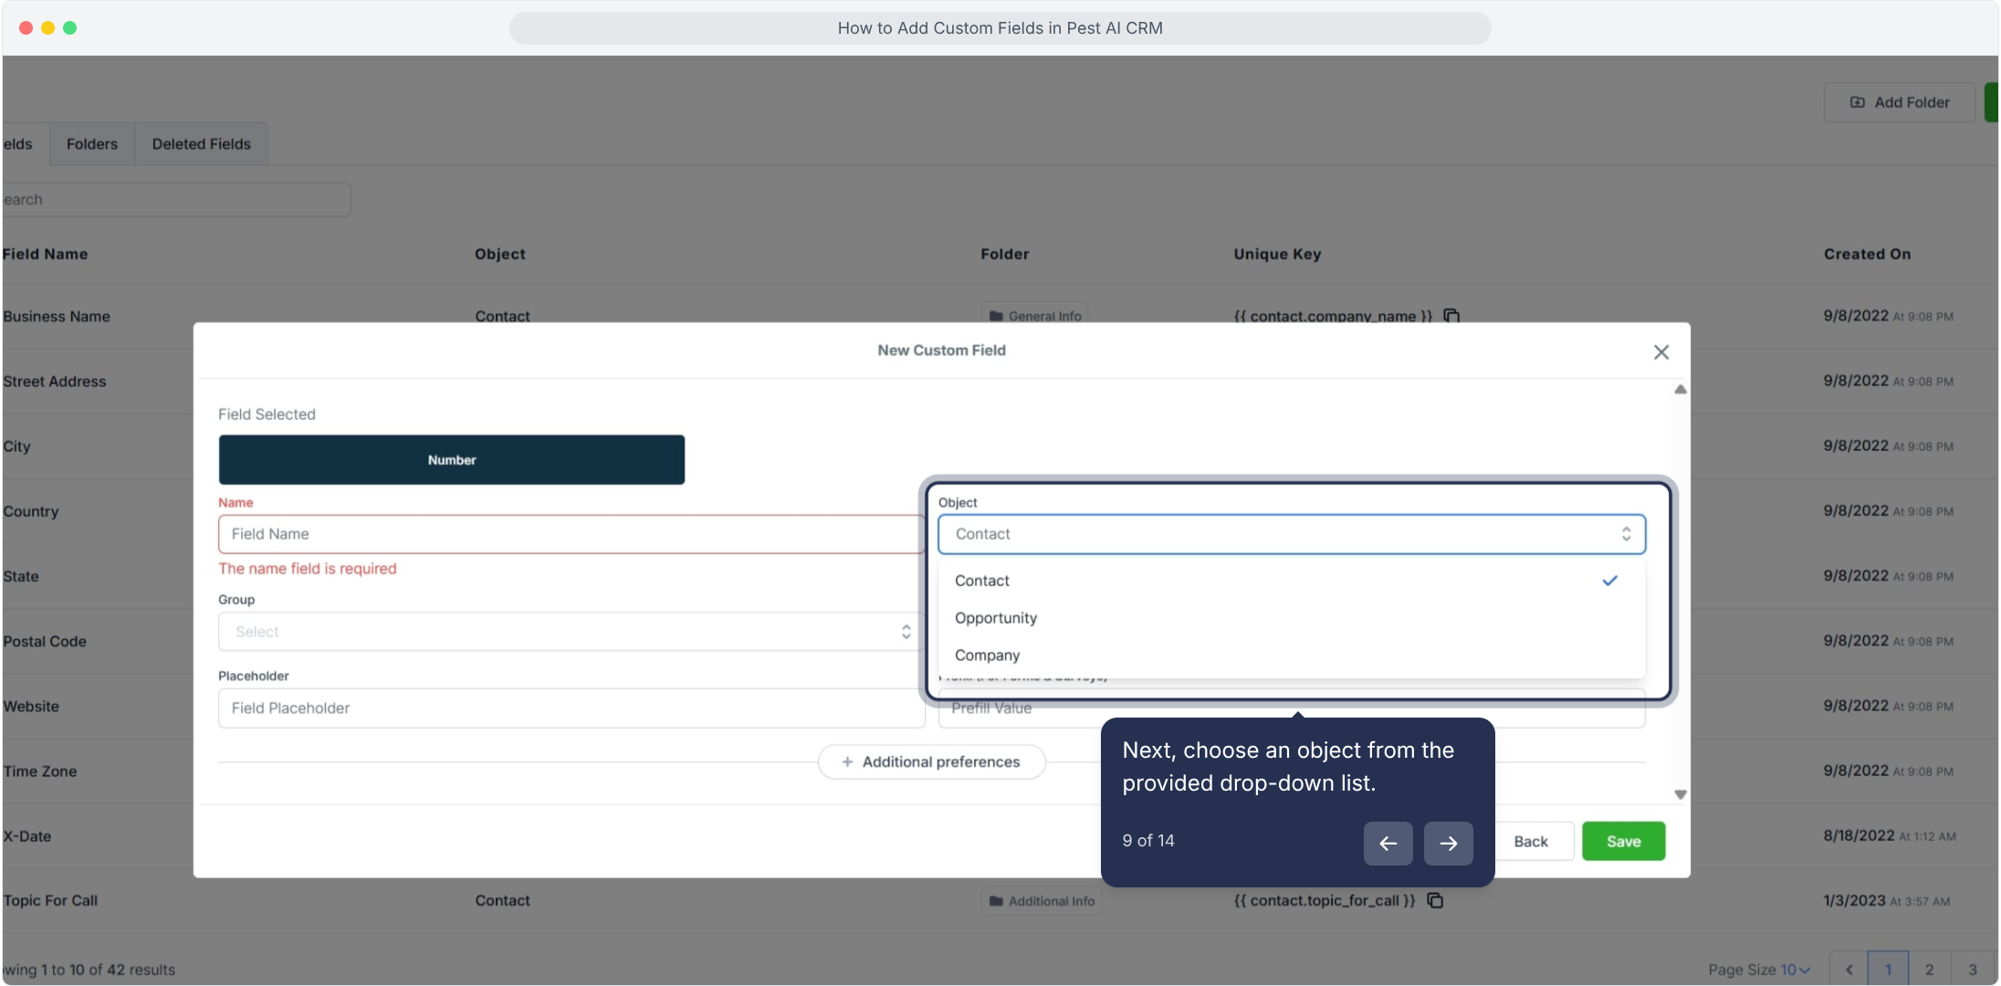The image size is (2001, 986).
Task: Click the Time Zone field name
Action: [40, 771]
